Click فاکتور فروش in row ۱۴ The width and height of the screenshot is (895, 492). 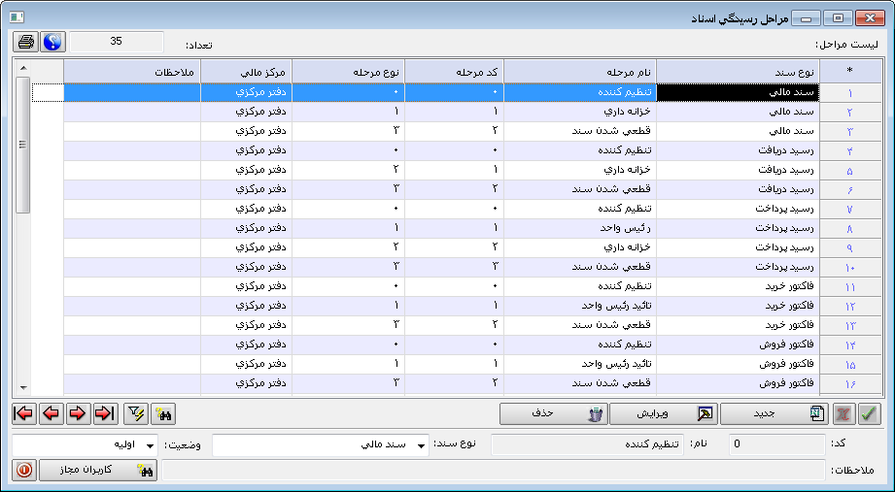pyautogui.click(x=738, y=344)
